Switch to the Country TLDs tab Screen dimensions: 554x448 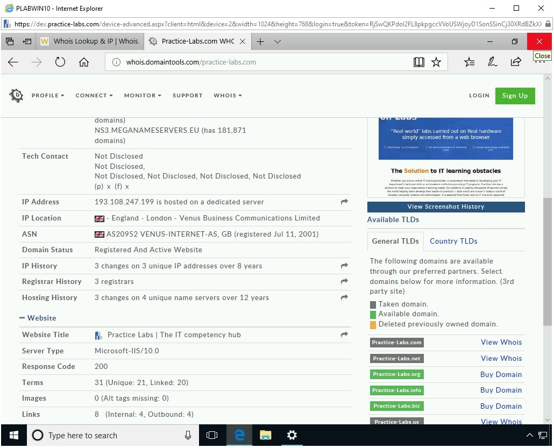[x=453, y=241]
